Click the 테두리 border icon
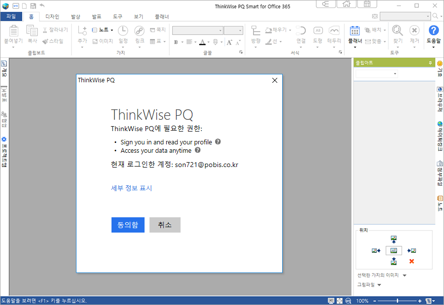This screenshot has width=444, height=305. (x=334, y=31)
